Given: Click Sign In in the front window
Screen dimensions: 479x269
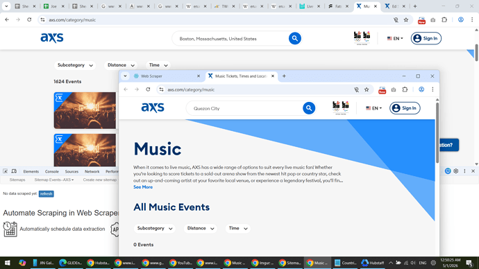Looking at the screenshot, I should click(x=405, y=108).
